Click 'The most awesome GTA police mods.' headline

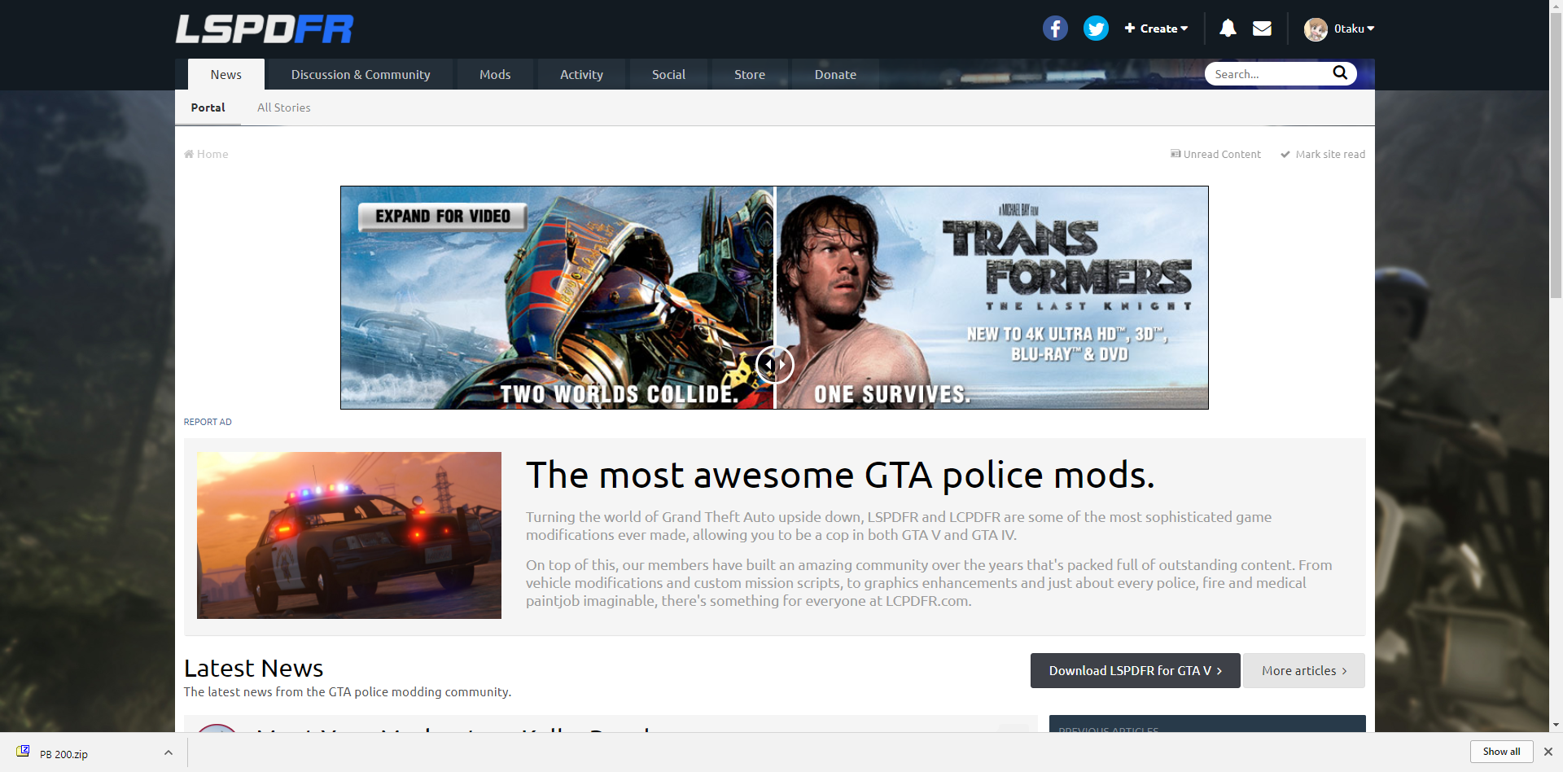coord(840,475)
